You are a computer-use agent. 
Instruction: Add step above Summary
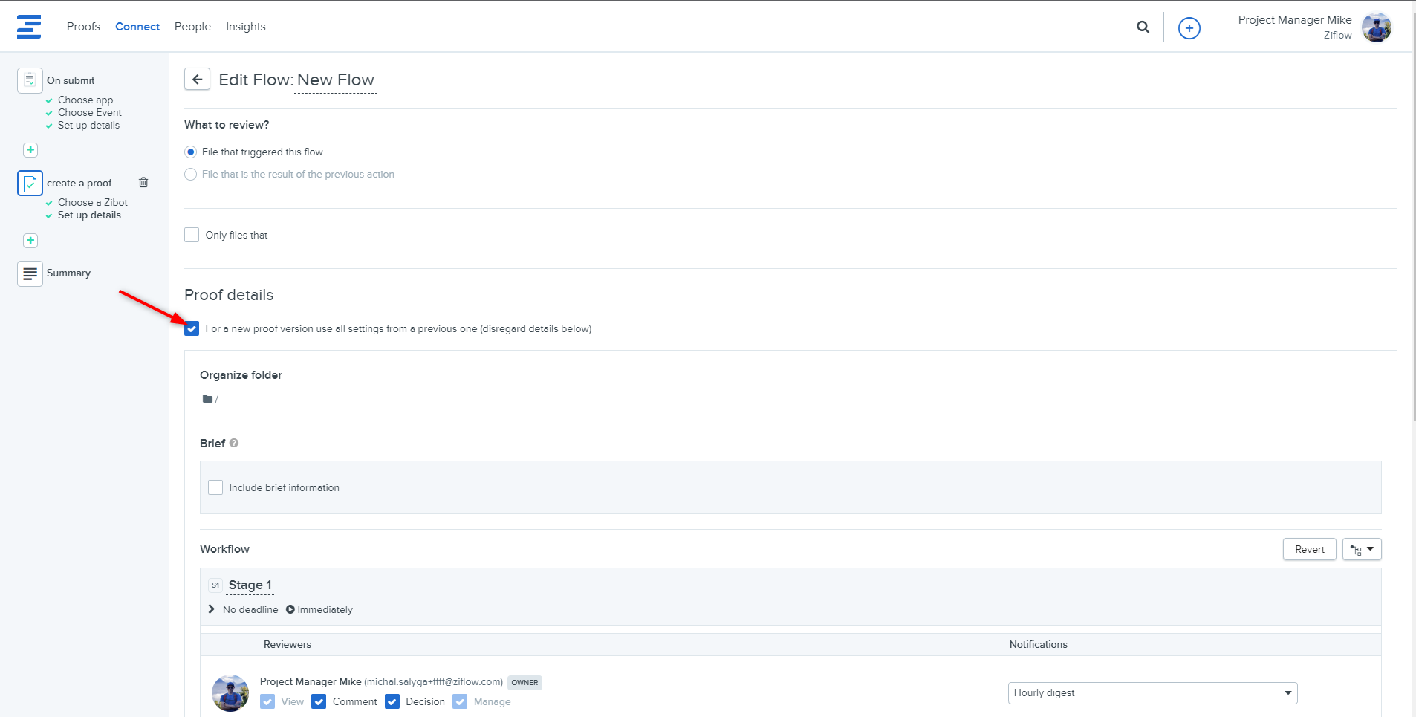tap(30, 241)
